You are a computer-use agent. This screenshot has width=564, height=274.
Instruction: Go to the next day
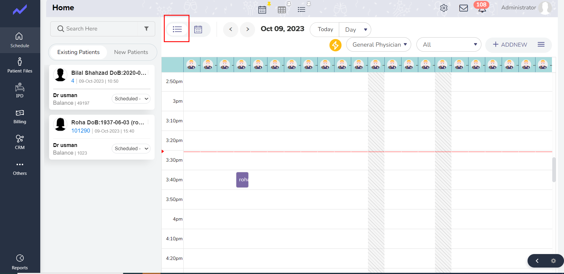point(247,29)
